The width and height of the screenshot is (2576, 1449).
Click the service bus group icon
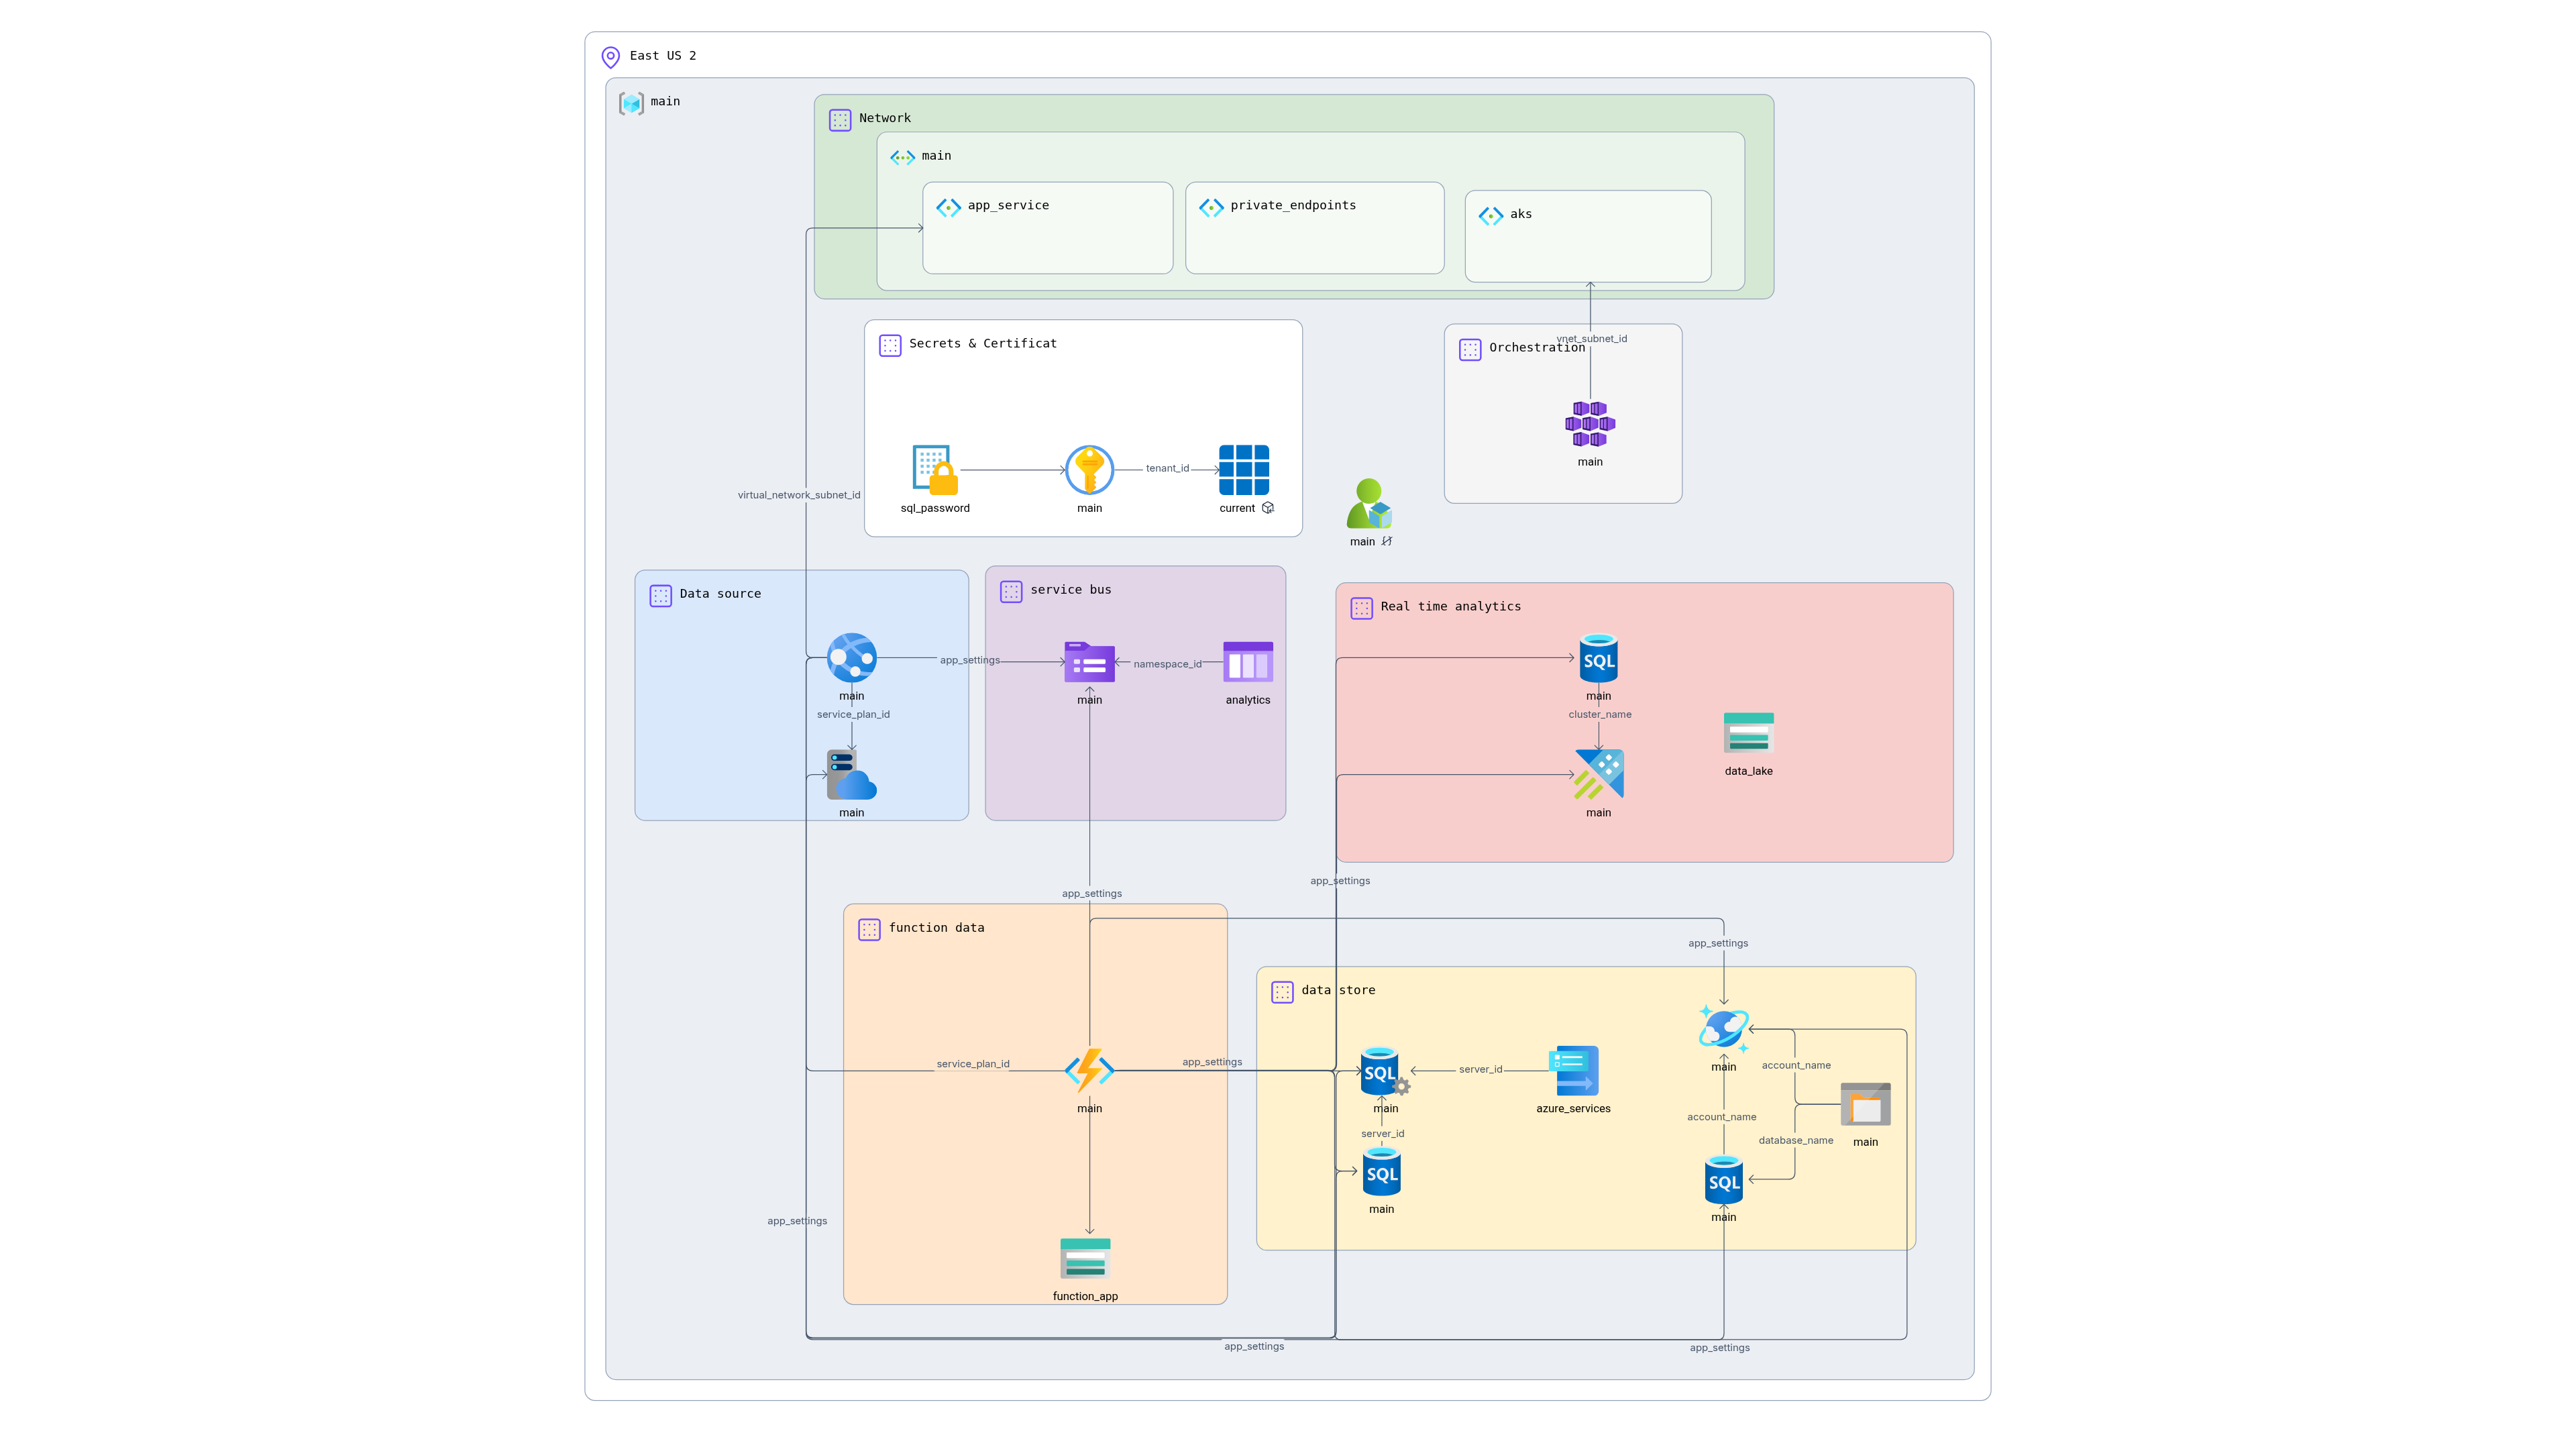click(x=1011, y=591)
